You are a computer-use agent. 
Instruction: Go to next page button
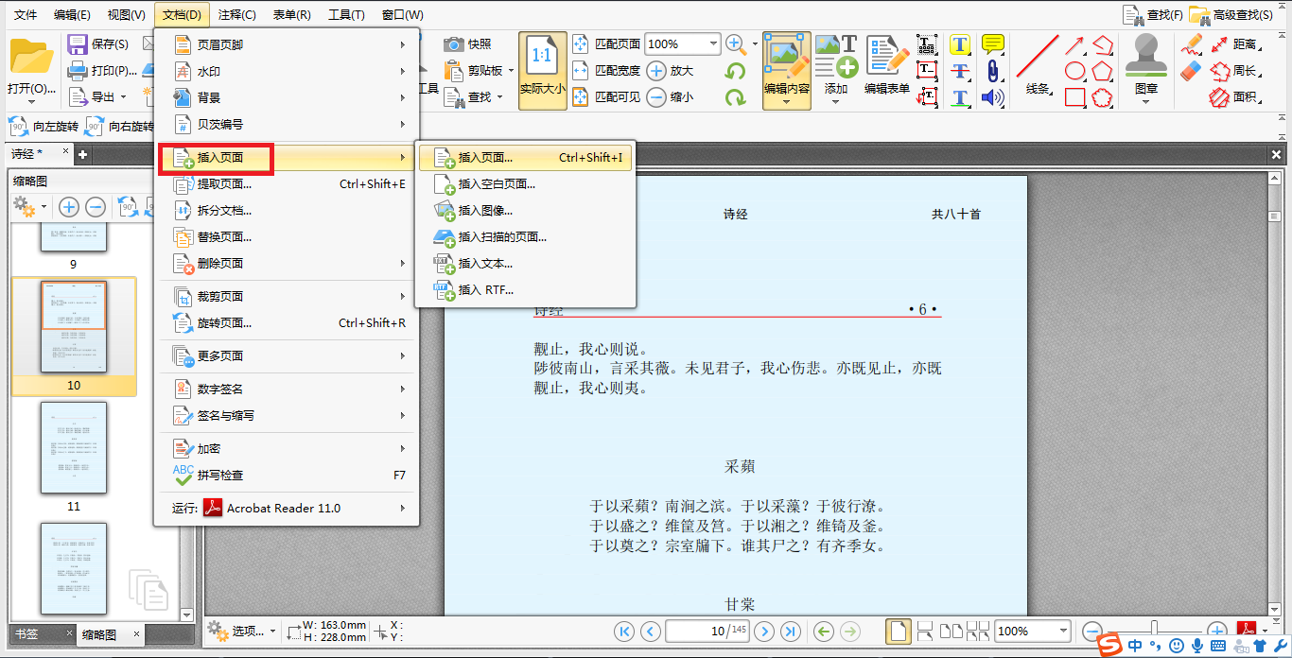pos(764,631)
